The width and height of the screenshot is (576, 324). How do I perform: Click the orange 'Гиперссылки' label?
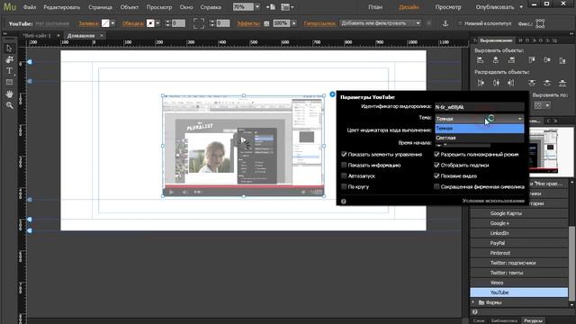pos(319,23)
